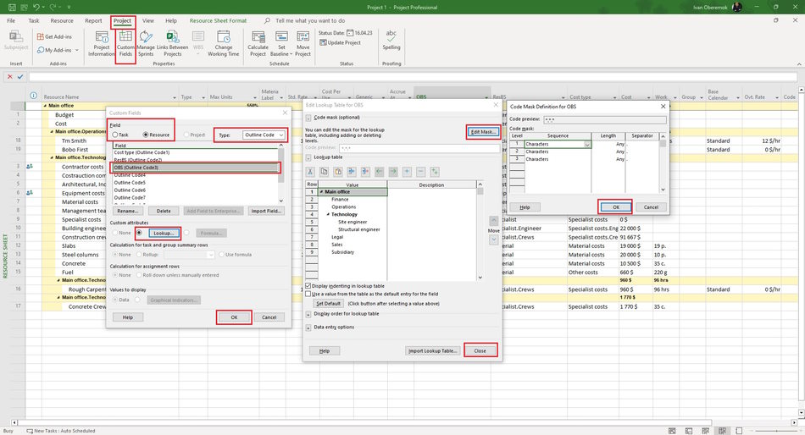Select the Resource radio button
This screenshot has height=435, width=805.
(x=145, y=135)
